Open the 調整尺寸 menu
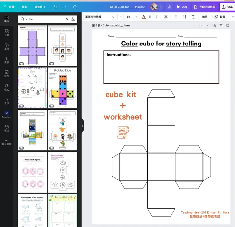The height and width of the screenshot is (227, 235). 40,7
